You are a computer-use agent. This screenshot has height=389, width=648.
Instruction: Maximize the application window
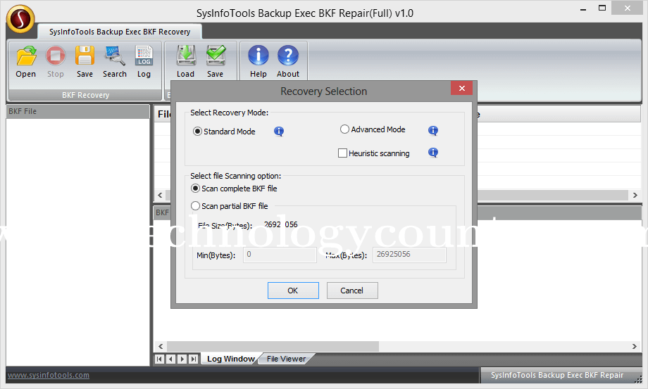pyautogui.click(x=602, y=8)
